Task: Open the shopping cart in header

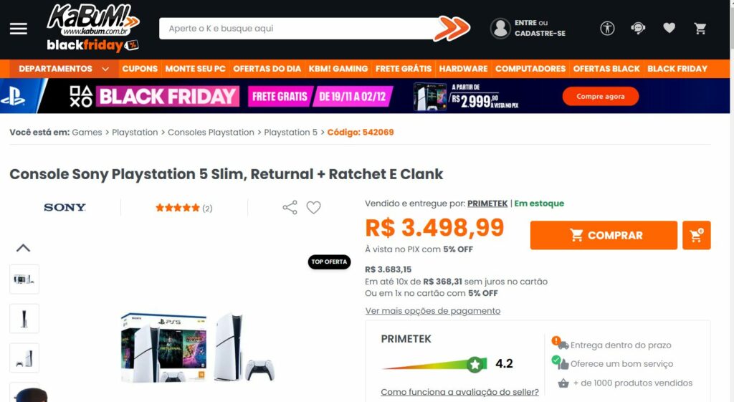Action: (x=700, y=29)
